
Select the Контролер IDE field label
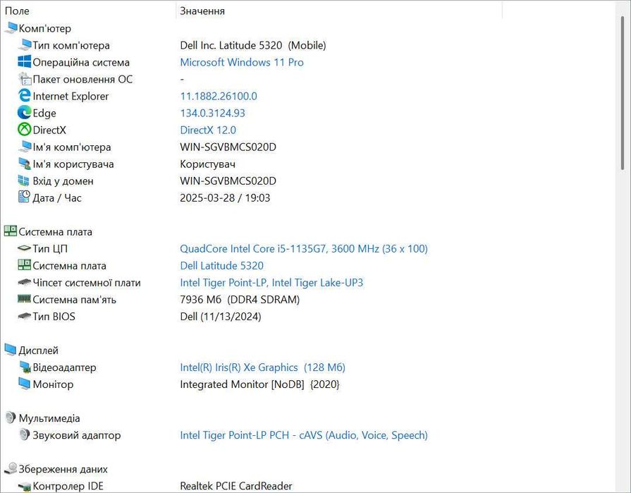68,486
